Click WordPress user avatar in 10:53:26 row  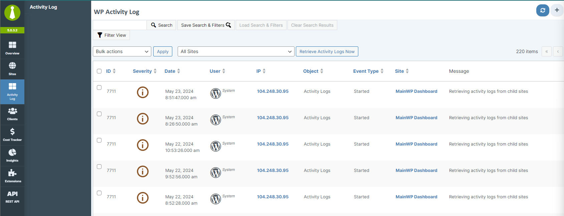pyautogui.click(x=216, y=146)
